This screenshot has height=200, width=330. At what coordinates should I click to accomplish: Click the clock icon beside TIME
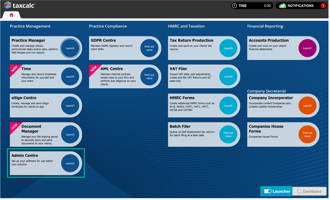(234, 6)
